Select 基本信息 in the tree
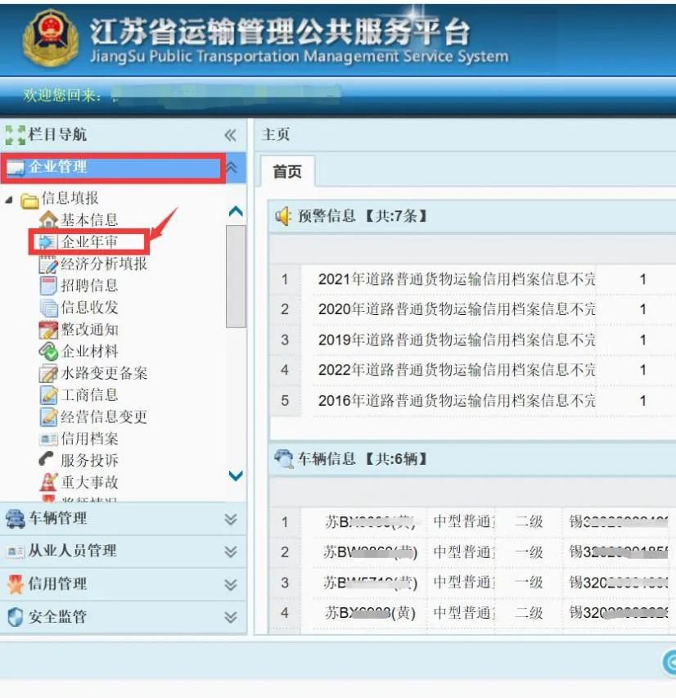 click(x=89, y=220)
